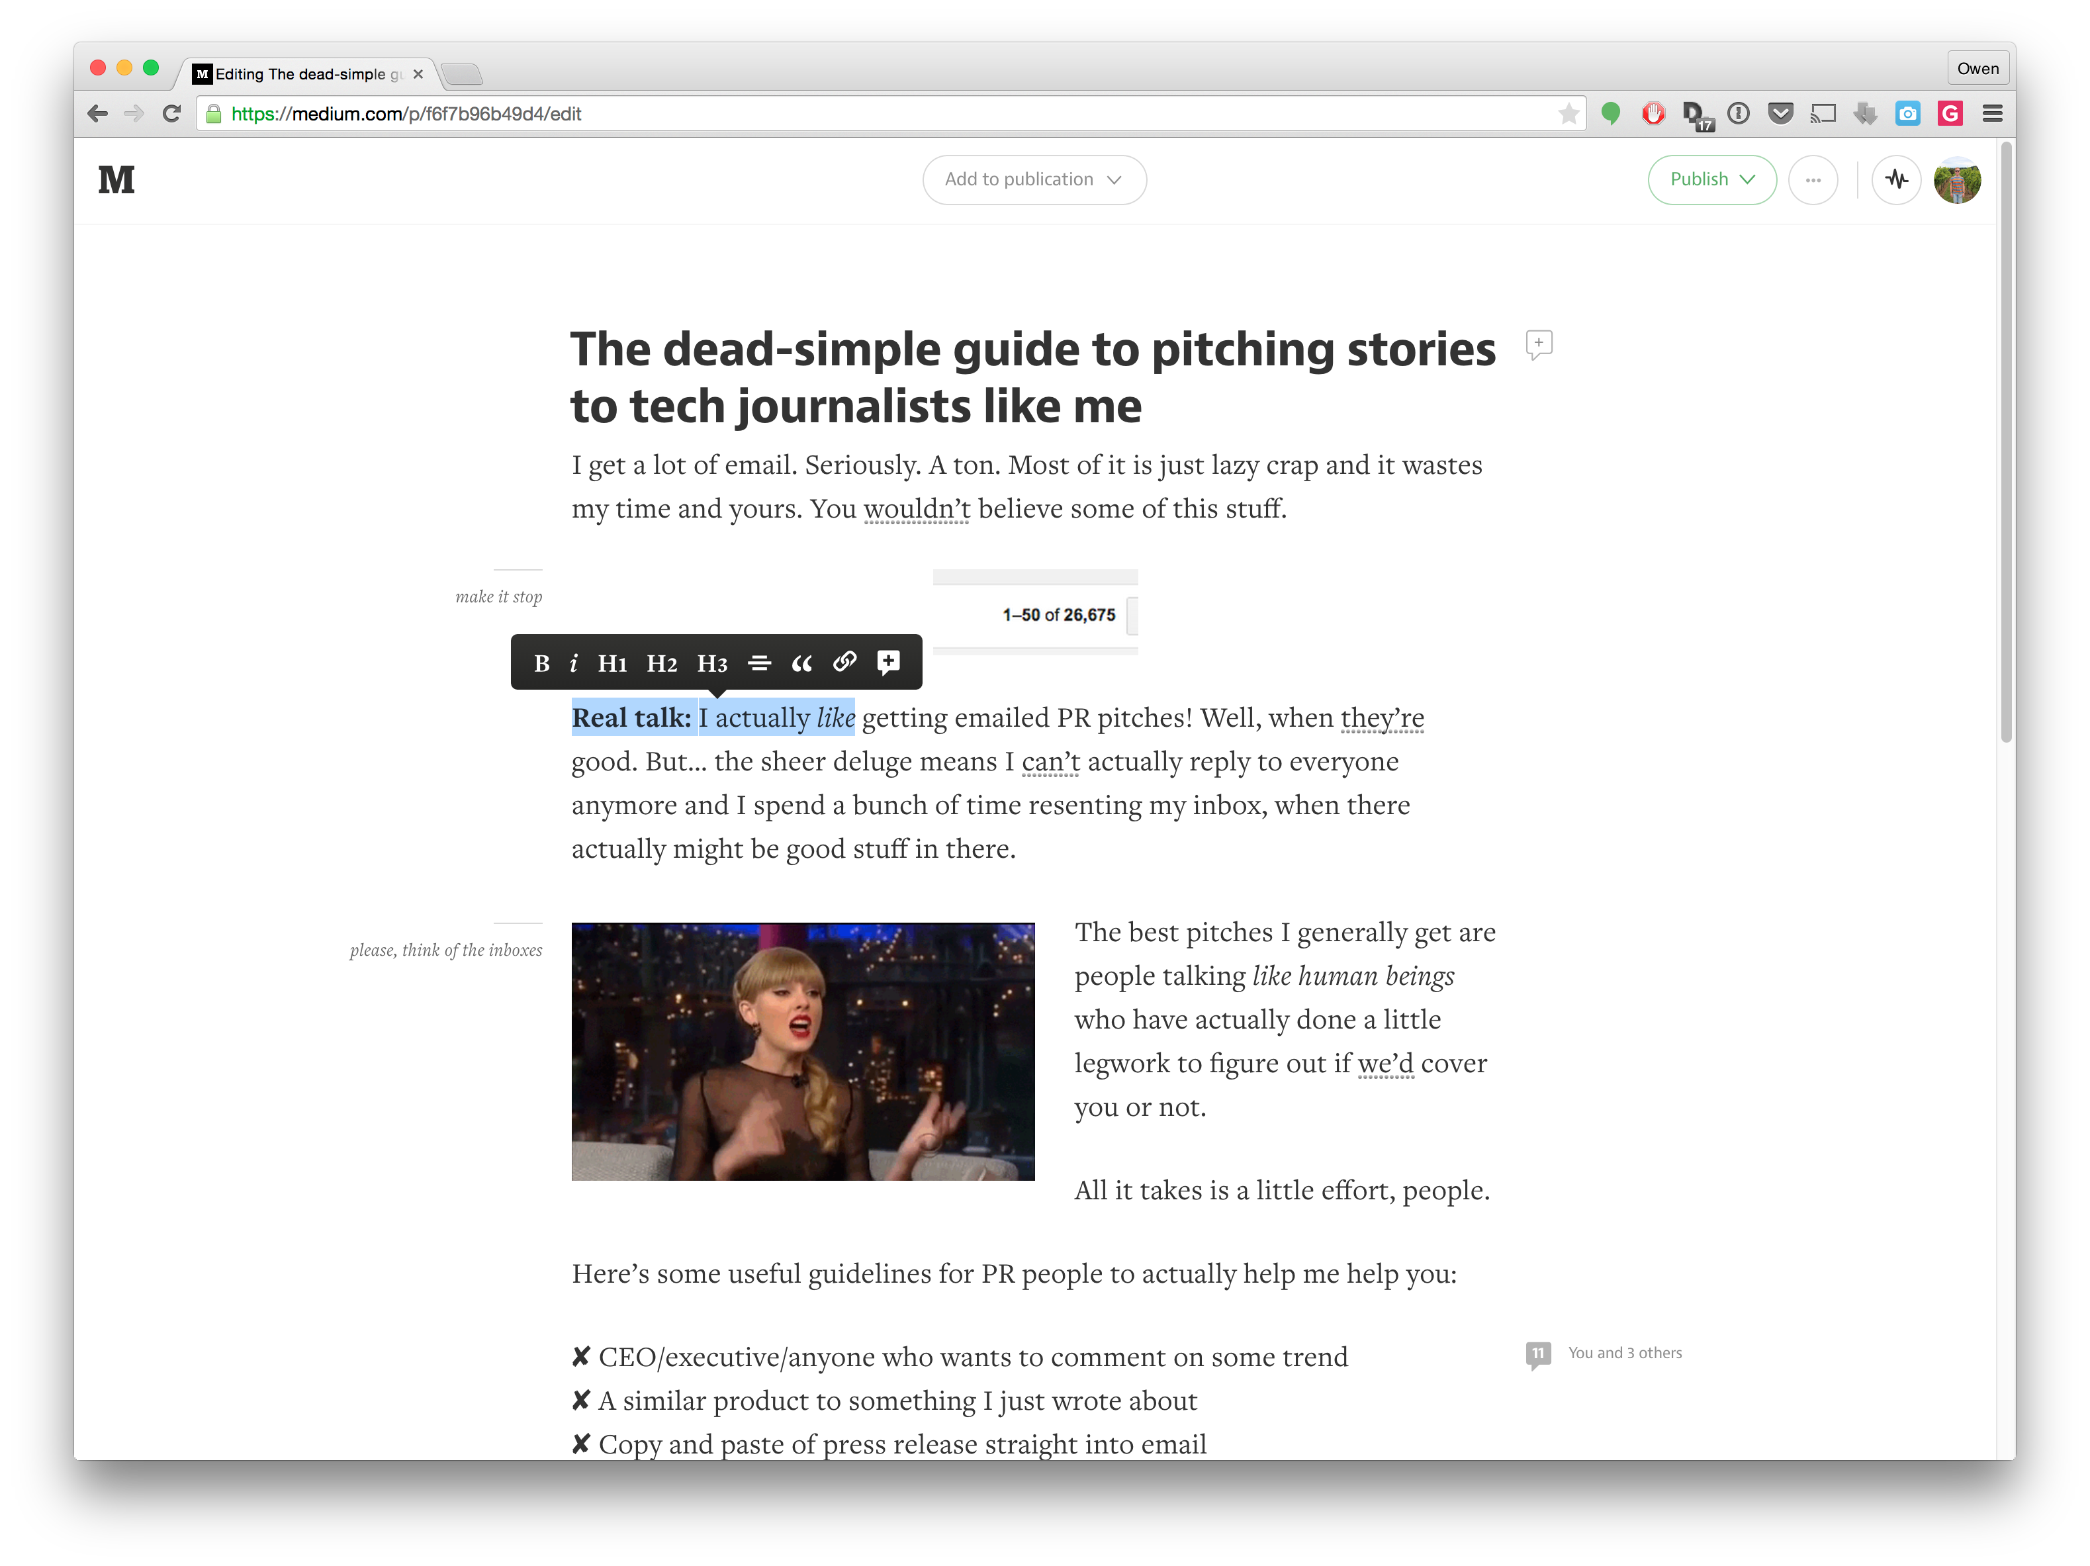Click the site security lock icon
Screen dimensions: 2090x1566
pyautogui.click(x=214, y=113)
